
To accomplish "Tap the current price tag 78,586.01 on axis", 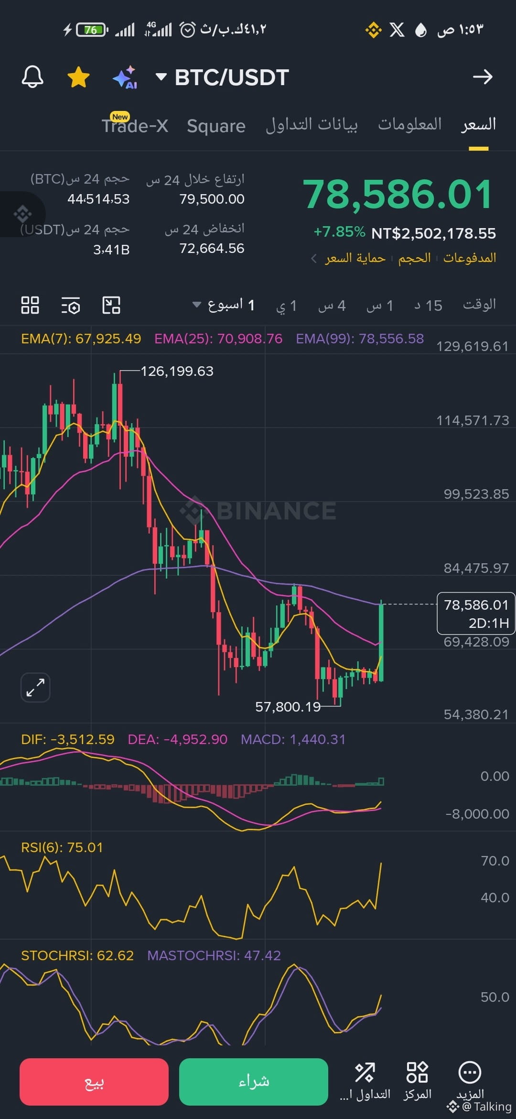I will pyautogui.click(x=476, y=614).
